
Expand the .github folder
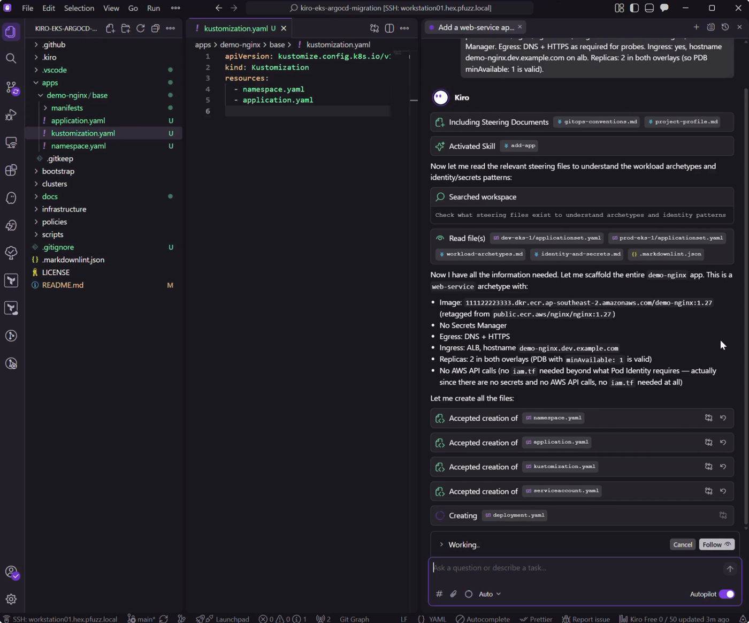(x=104, y=44)
